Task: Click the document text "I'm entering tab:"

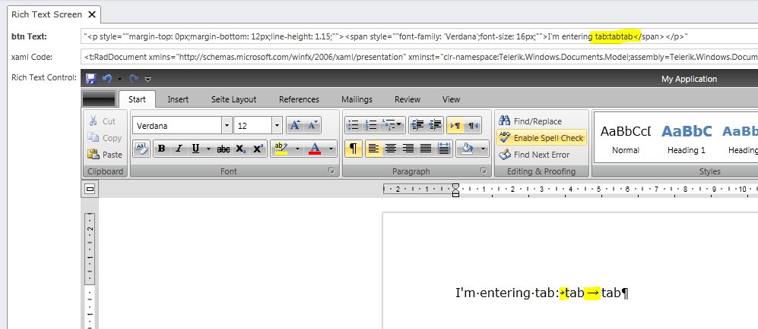Action: pos(506,293)
